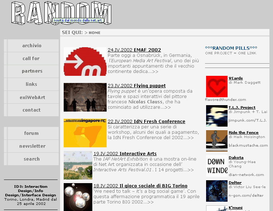Image resolution: width=273 pixels, height=211 pixels.
Task: Click the RANDOM logo banner
Action: (61, 13)
